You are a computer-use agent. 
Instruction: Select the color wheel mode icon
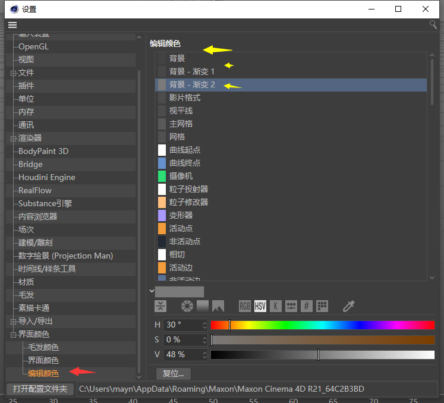(187, 306)
